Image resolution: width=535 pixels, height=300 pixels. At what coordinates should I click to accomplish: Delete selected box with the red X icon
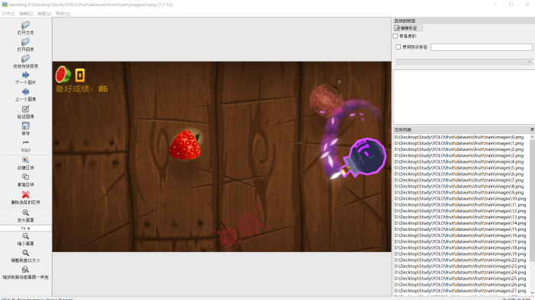click(x=26, y=194)
